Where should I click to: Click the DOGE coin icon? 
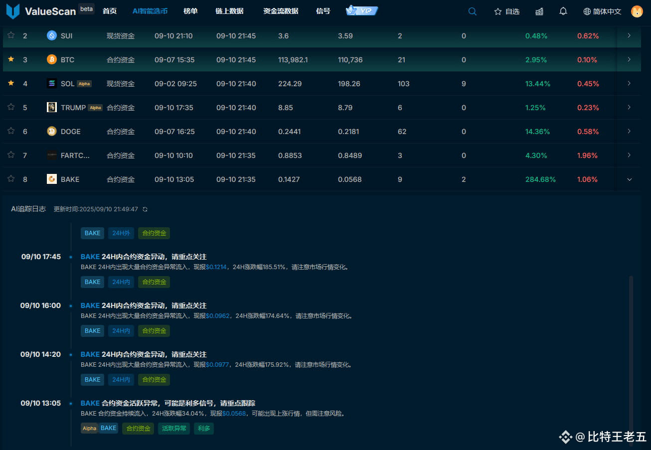[52, 131]
